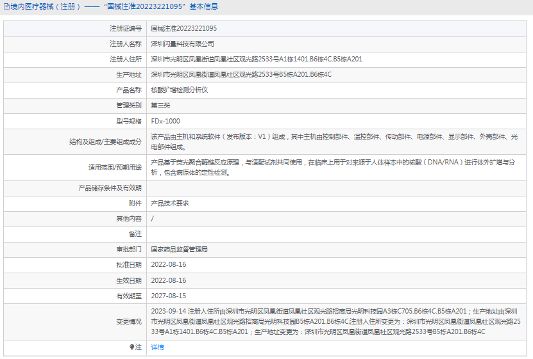Click the 生效日期 row label
533x359 pixels.
coord(129,280)
